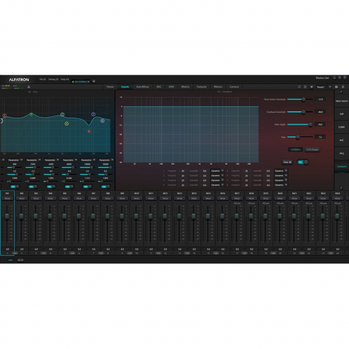
Task: Click the icon beside the top-left level meters
Action: click(x=28, y=87)
